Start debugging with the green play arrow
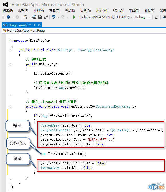This screenshot has width=166, height=192. (74, 17)
